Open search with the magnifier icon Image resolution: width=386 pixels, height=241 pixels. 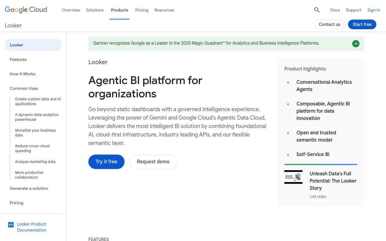coord(317,10)
